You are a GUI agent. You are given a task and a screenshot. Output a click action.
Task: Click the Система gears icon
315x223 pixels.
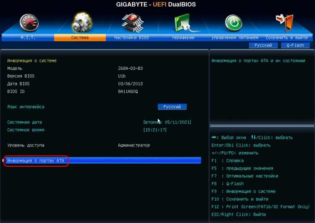(x=82, y=23)
